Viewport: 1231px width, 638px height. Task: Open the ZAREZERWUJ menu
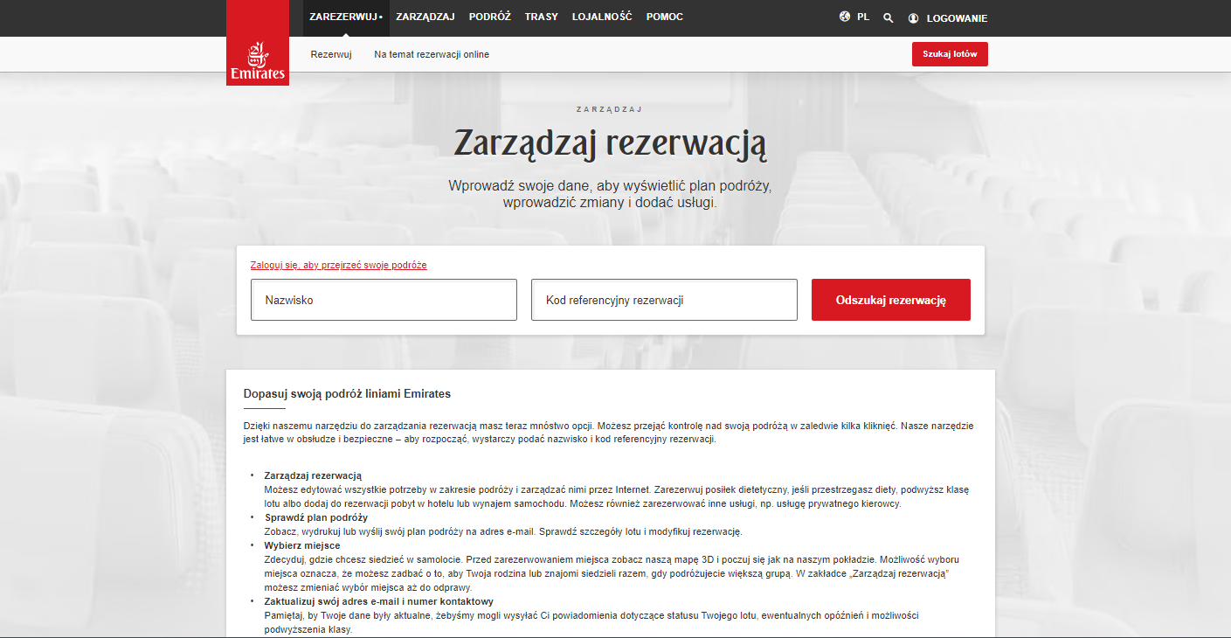346,17
